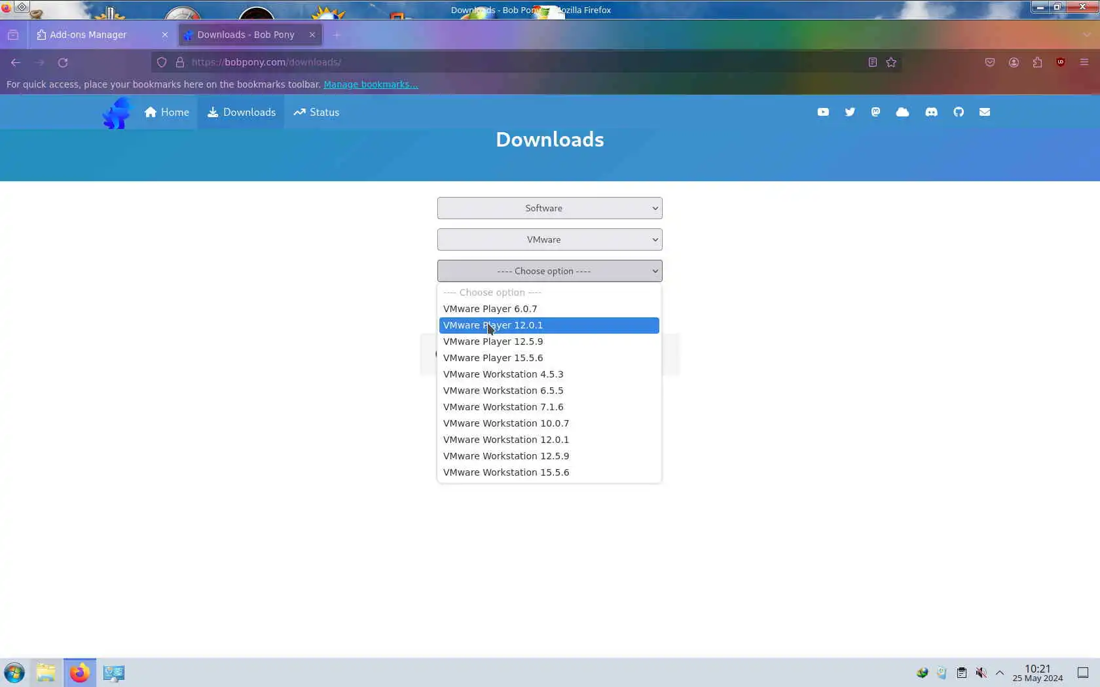Close the Downloads - Bob Pony tab
The width and height of the screenshot is (1100, 687).
pos(312,35)
